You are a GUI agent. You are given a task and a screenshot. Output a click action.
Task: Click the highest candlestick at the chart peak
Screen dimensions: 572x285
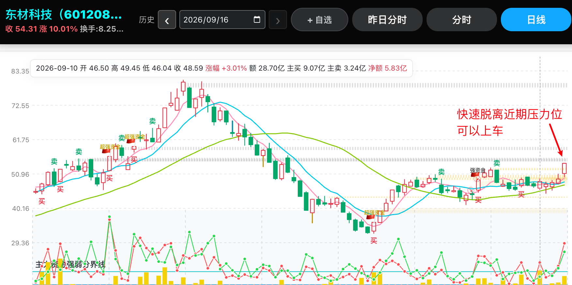(x=183, y=87)
